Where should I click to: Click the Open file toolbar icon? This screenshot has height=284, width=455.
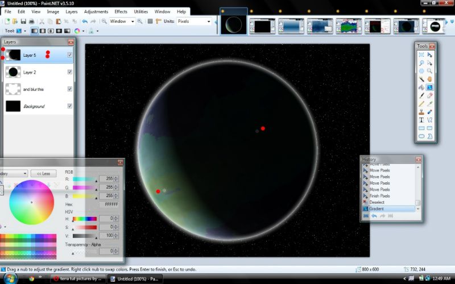[x=15, y=22]
